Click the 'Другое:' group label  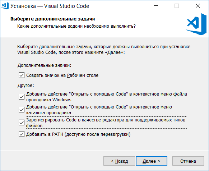[26, 85]
